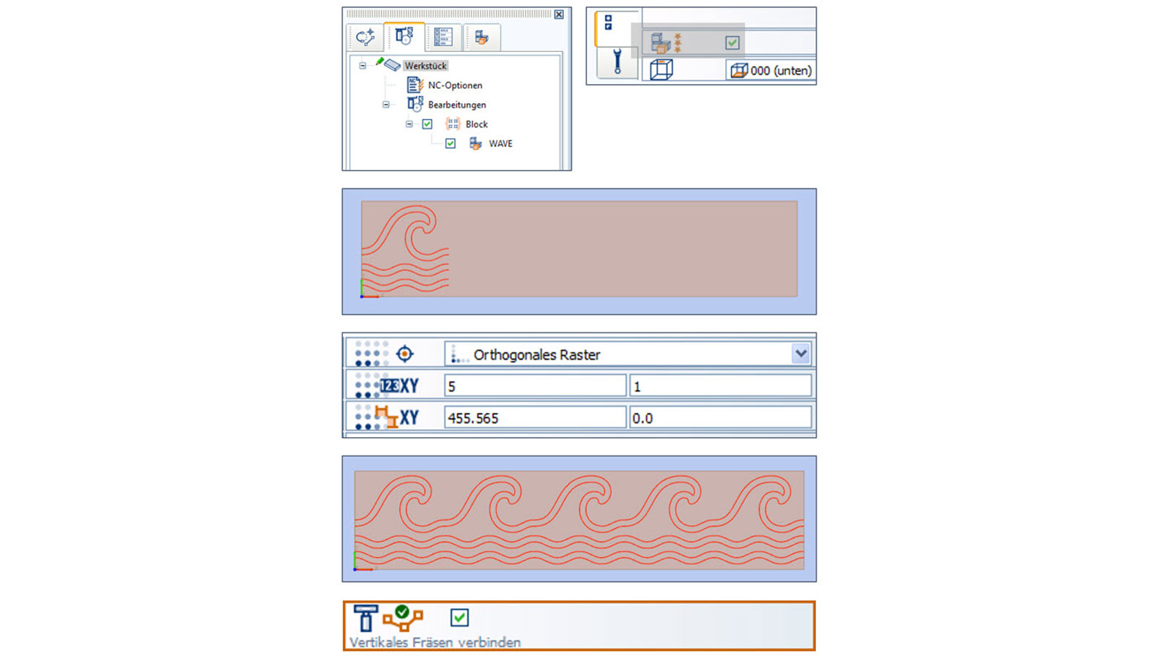Select the WAVE item in the tree
1172x659 pixels.
click(500, 144)
